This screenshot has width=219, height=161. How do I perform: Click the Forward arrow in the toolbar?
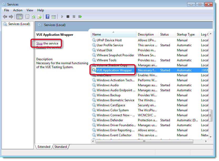click(x=11, y=17)
